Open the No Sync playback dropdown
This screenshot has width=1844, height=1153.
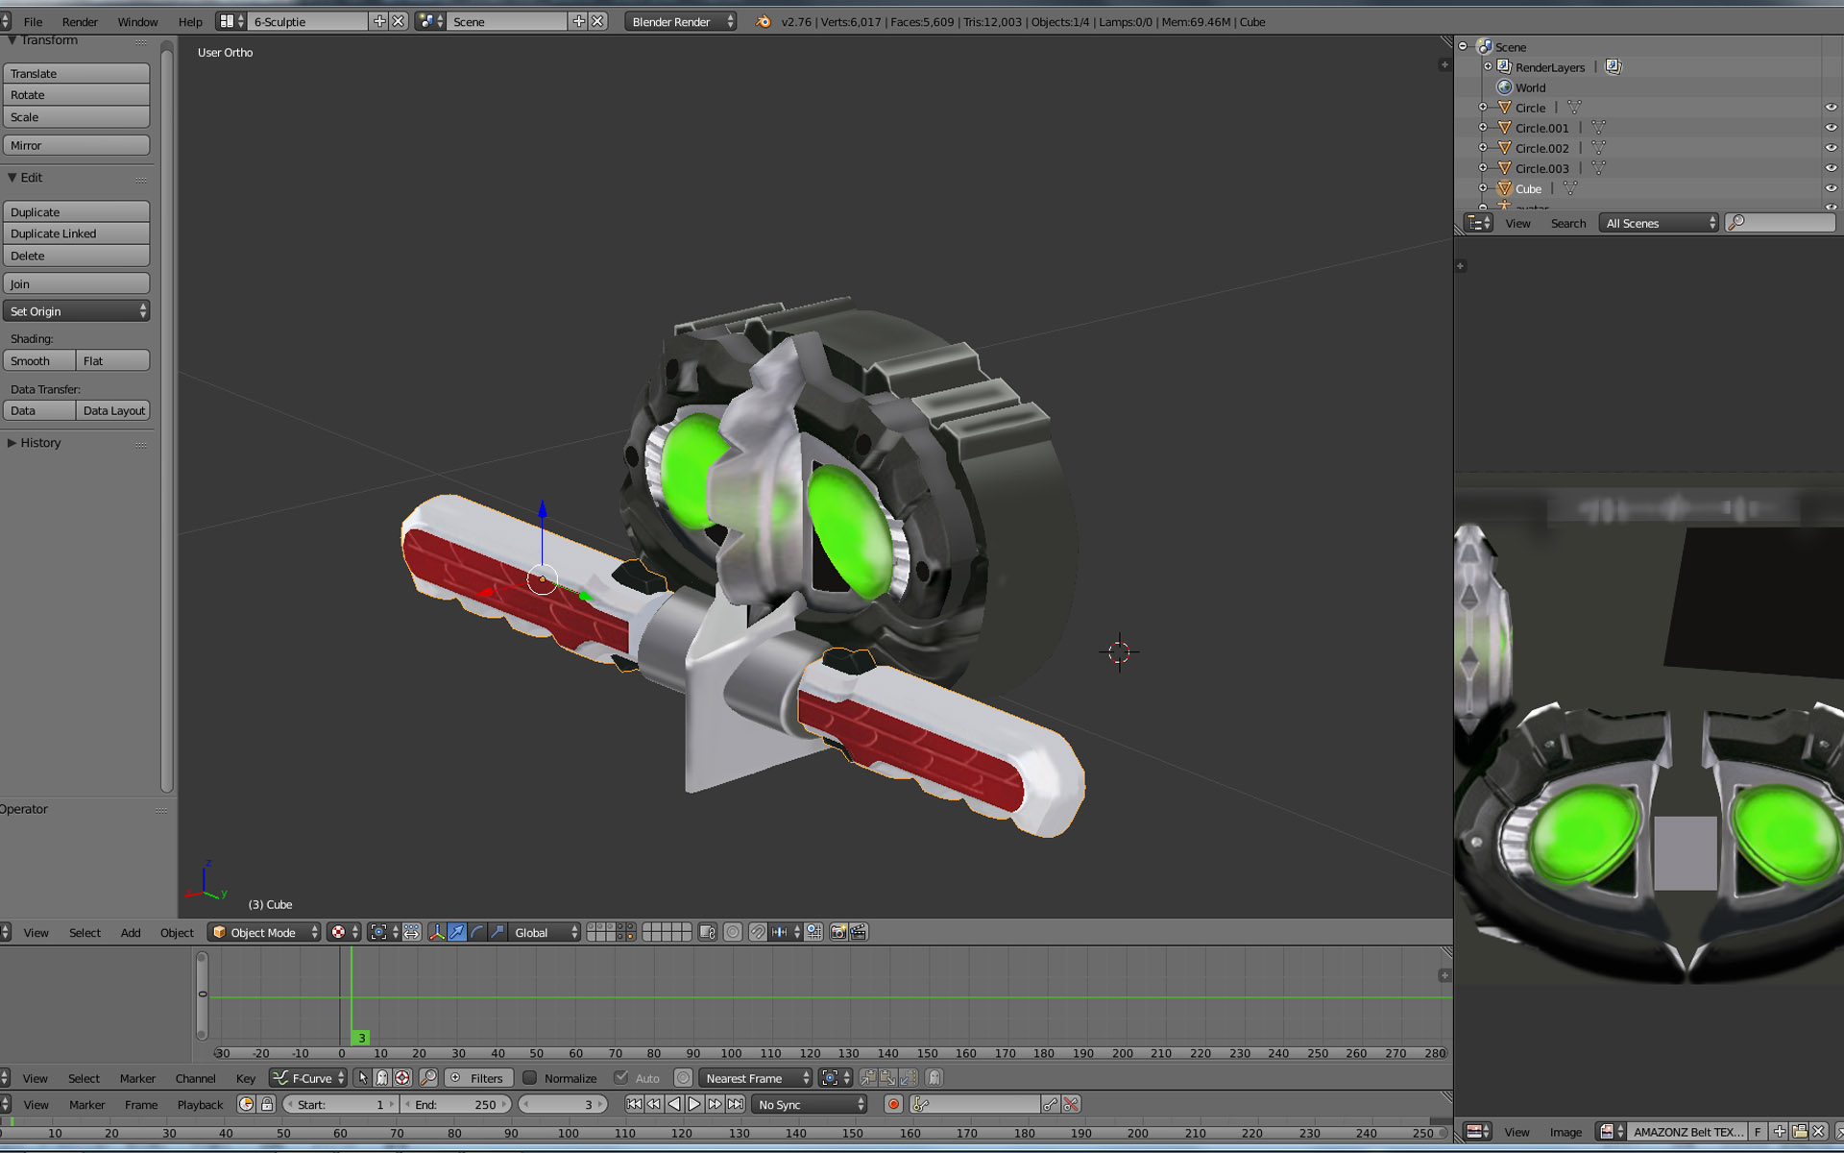[810, 1105]
